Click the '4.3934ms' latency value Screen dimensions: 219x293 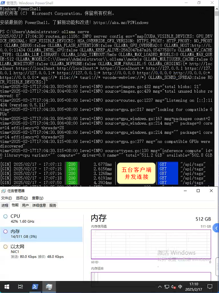(x=103, y=183)
